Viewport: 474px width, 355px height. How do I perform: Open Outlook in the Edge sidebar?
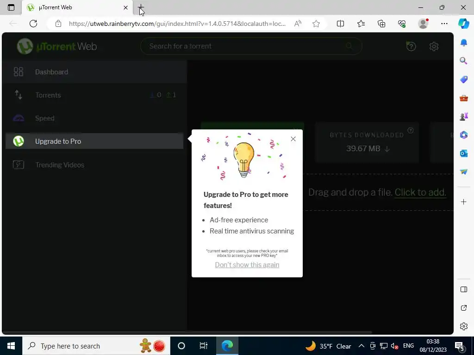click(x=464, y=153)
